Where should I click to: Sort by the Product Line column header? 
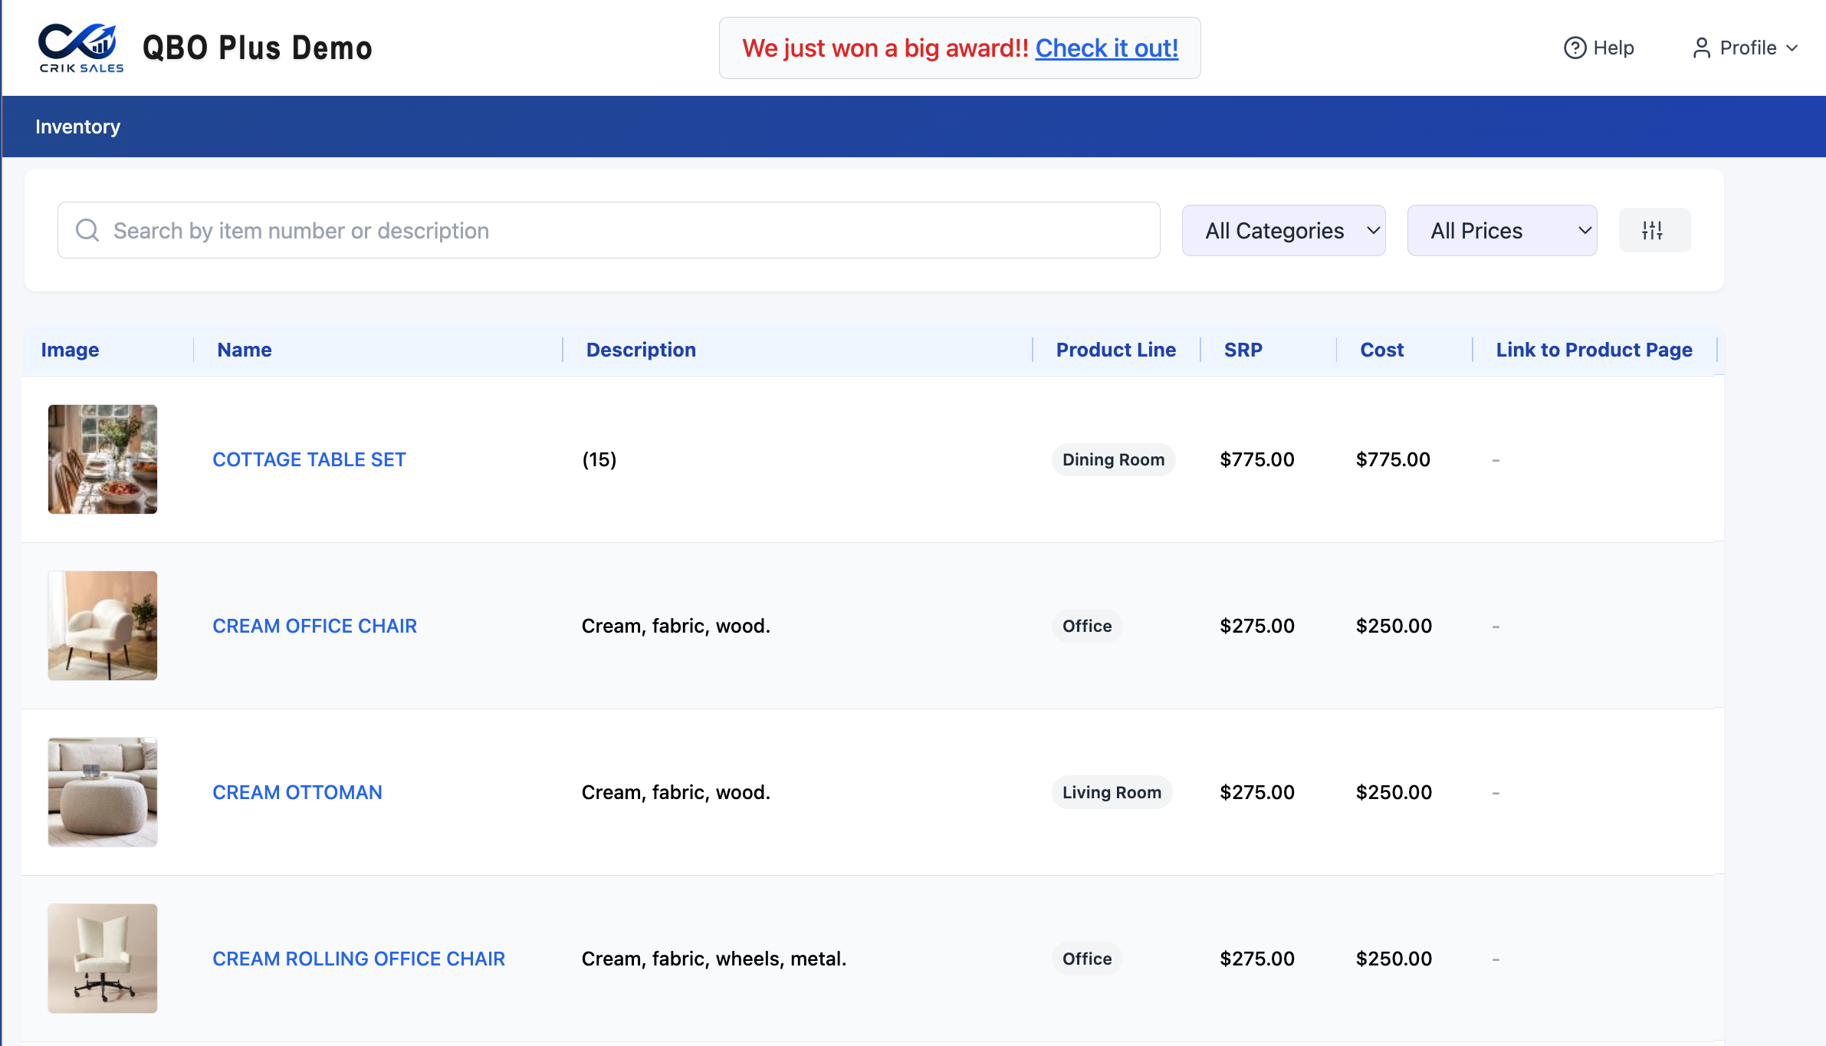[x=1116, y=350]
